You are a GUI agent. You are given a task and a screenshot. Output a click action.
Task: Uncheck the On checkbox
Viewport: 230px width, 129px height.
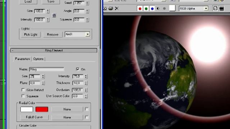(x=78, y=69)
